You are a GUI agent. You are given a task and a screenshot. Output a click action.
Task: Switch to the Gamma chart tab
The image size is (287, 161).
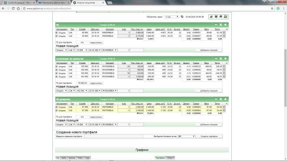pos(71,158)
